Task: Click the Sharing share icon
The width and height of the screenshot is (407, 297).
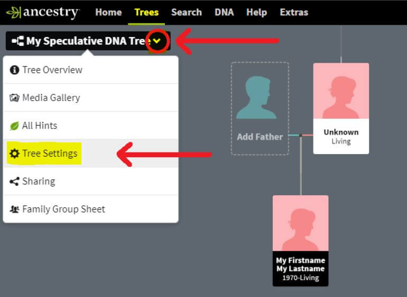Action: click(14, 181)
